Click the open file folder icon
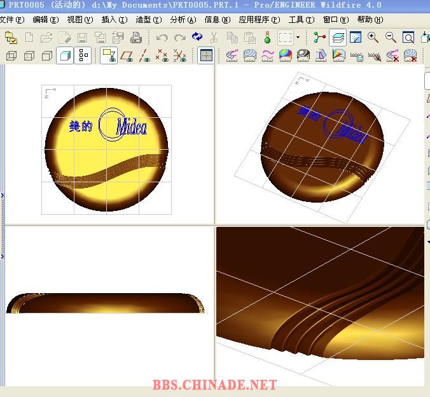 tap(46, 38)
